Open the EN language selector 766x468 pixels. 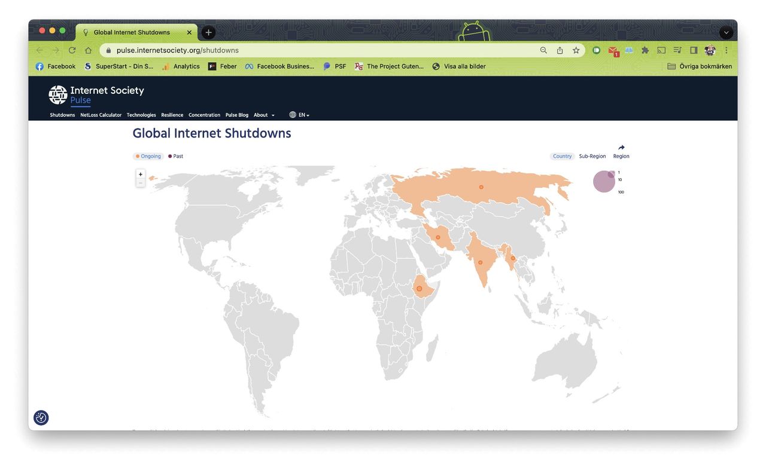click(x=300, y=115)
